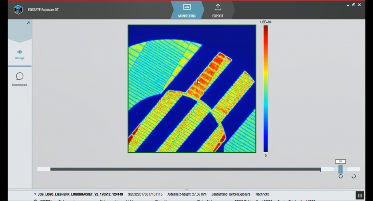Open the Export tab
Image resolution: width=373 pixels, height=201 pixels.
[218, 11]
